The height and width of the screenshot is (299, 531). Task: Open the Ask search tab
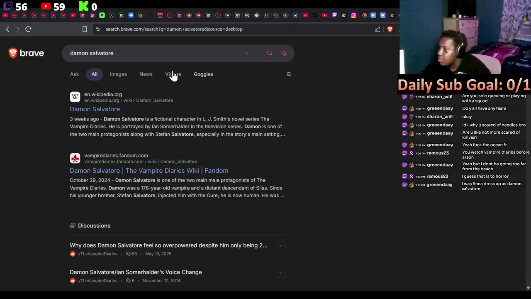tap(74, 74)
